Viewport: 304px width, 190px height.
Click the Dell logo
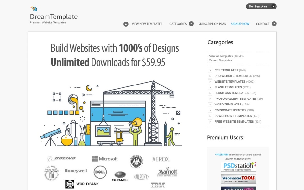pos(100,172)
